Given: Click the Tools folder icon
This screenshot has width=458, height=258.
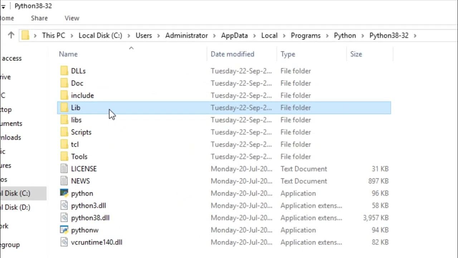Looking at the screenshot, I should click(64, 157).
